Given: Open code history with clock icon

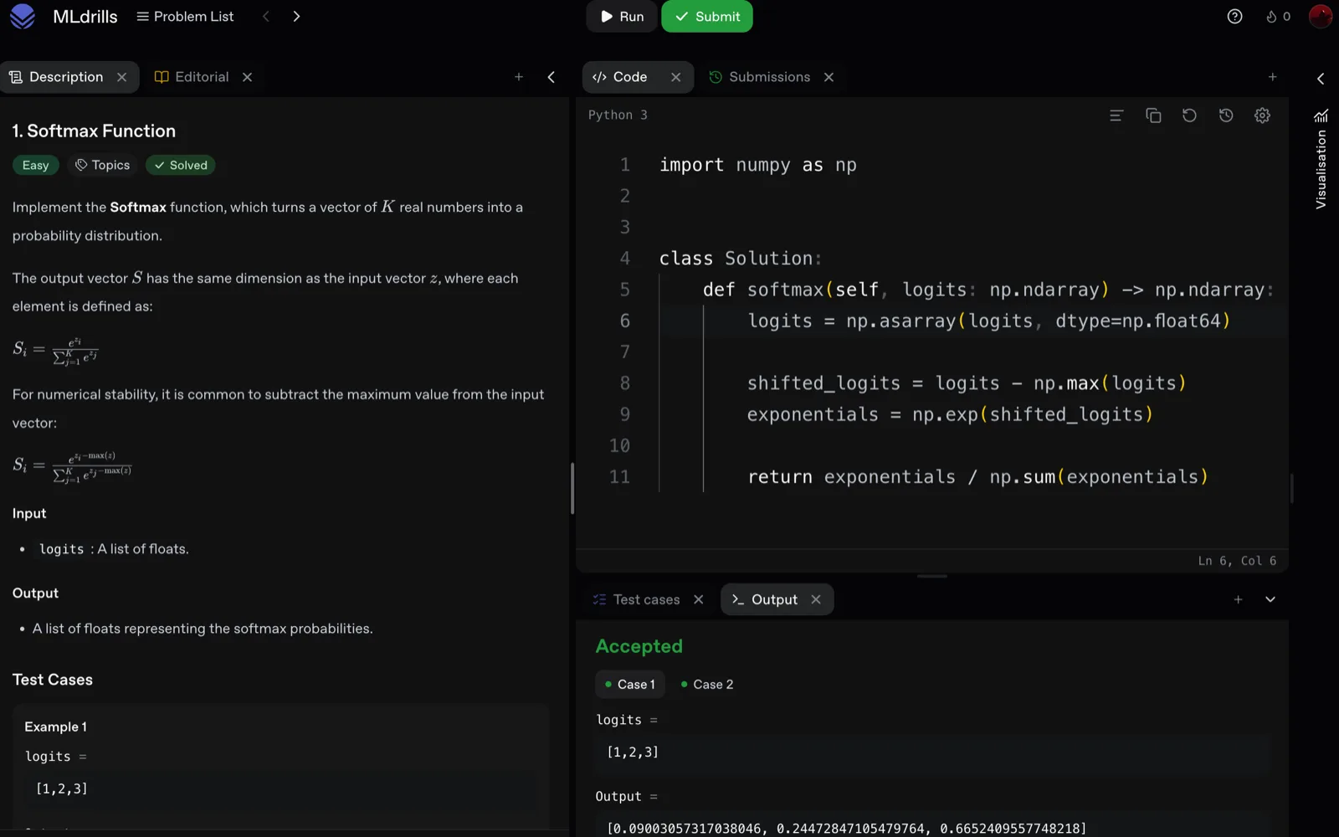Looking at the screenshot, I should pyautogui.click(x=1226, y=116).
